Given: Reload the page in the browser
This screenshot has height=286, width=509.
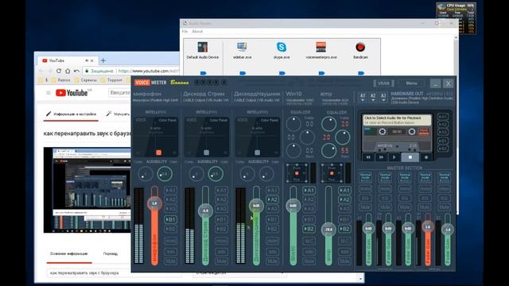Looking at the screenshot, I should 58,71.
